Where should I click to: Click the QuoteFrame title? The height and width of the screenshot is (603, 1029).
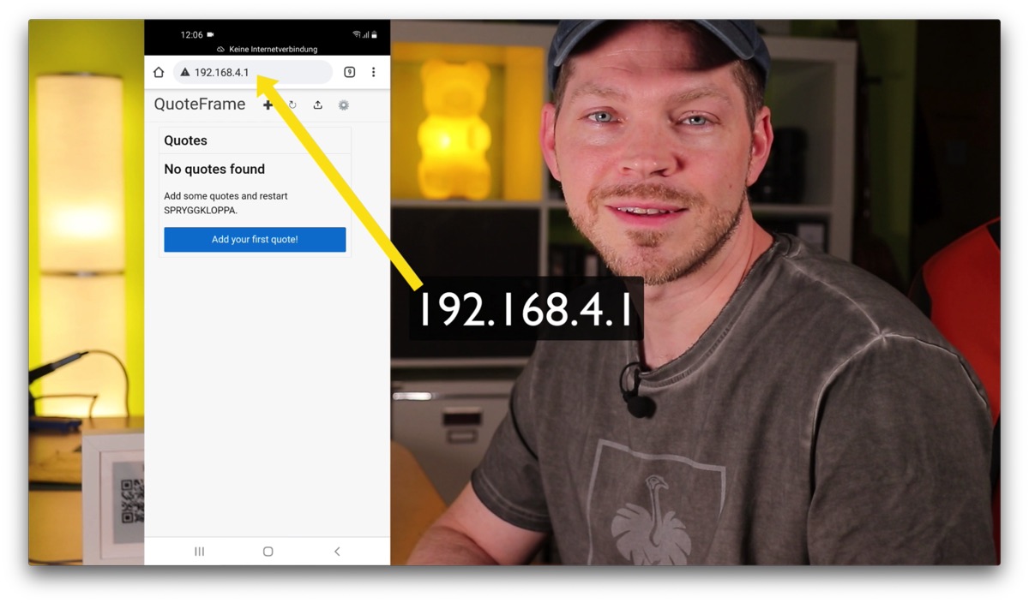tap(200, 104)
